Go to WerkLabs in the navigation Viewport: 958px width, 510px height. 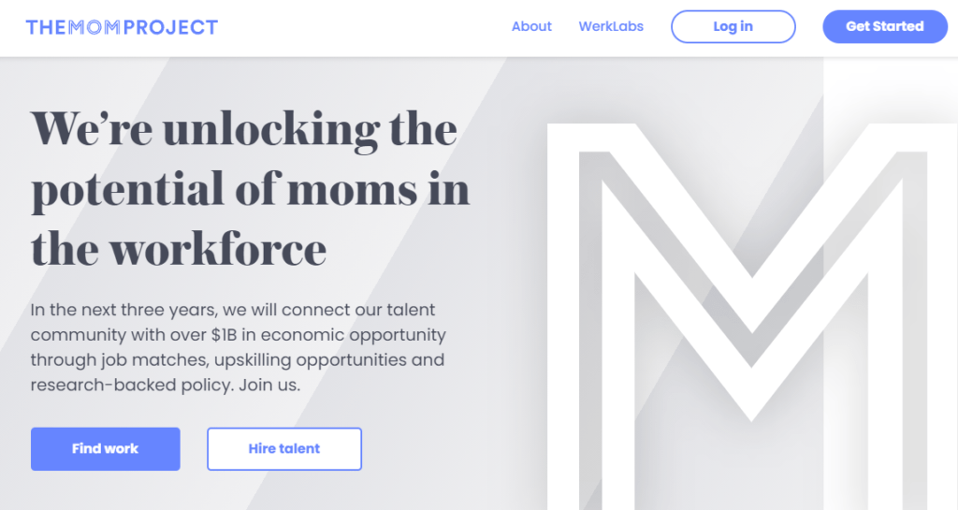[x=611, y=26]
